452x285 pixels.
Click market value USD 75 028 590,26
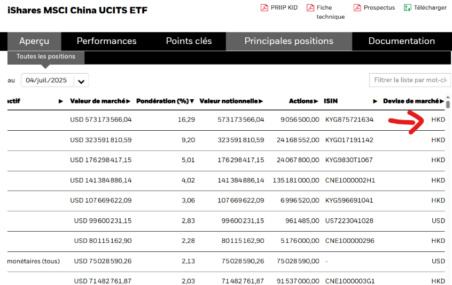(103, 261)
